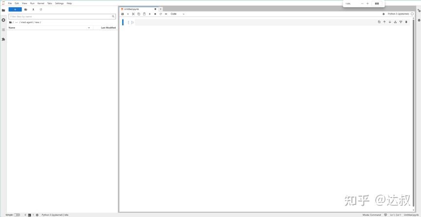Sort files by Name column
Viewport: 421px width, 217px height.
coord(50,28)
